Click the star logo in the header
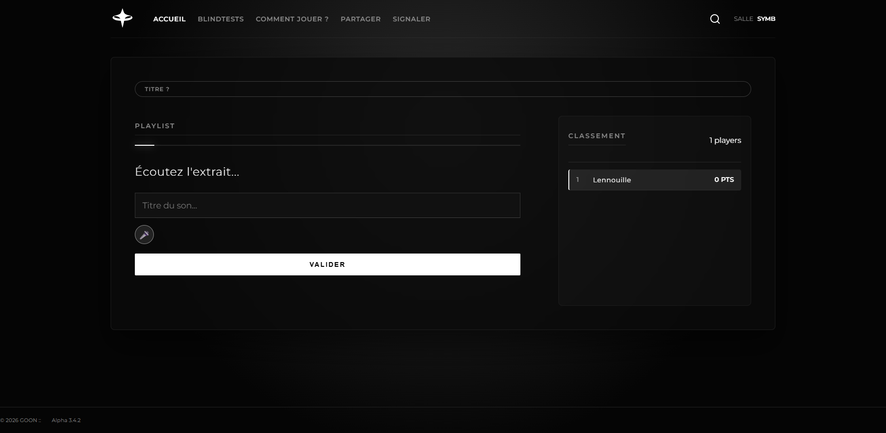This screenshot has width=886, height=433. tap(123, 18)
